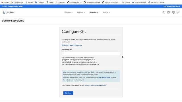Click the git@github.com example URL text
Screen dimensions: 182x102
[77, 60]
